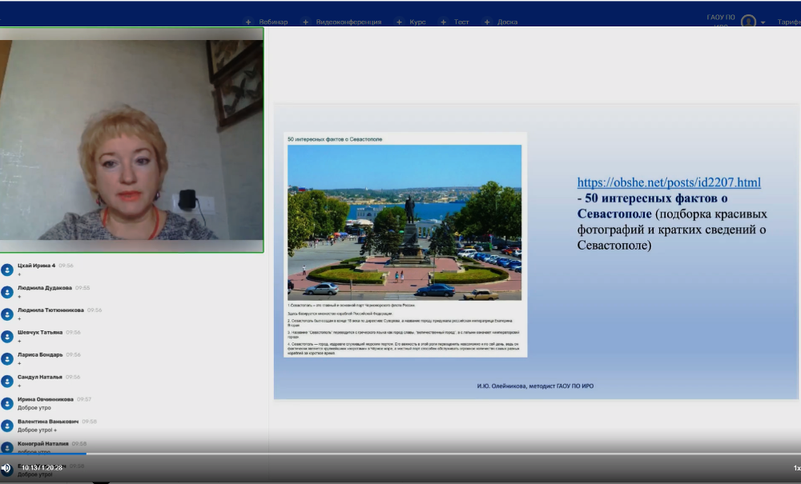Click avatar of Людмила Дудакова
The image size is (801, 484).
(7, 292)
